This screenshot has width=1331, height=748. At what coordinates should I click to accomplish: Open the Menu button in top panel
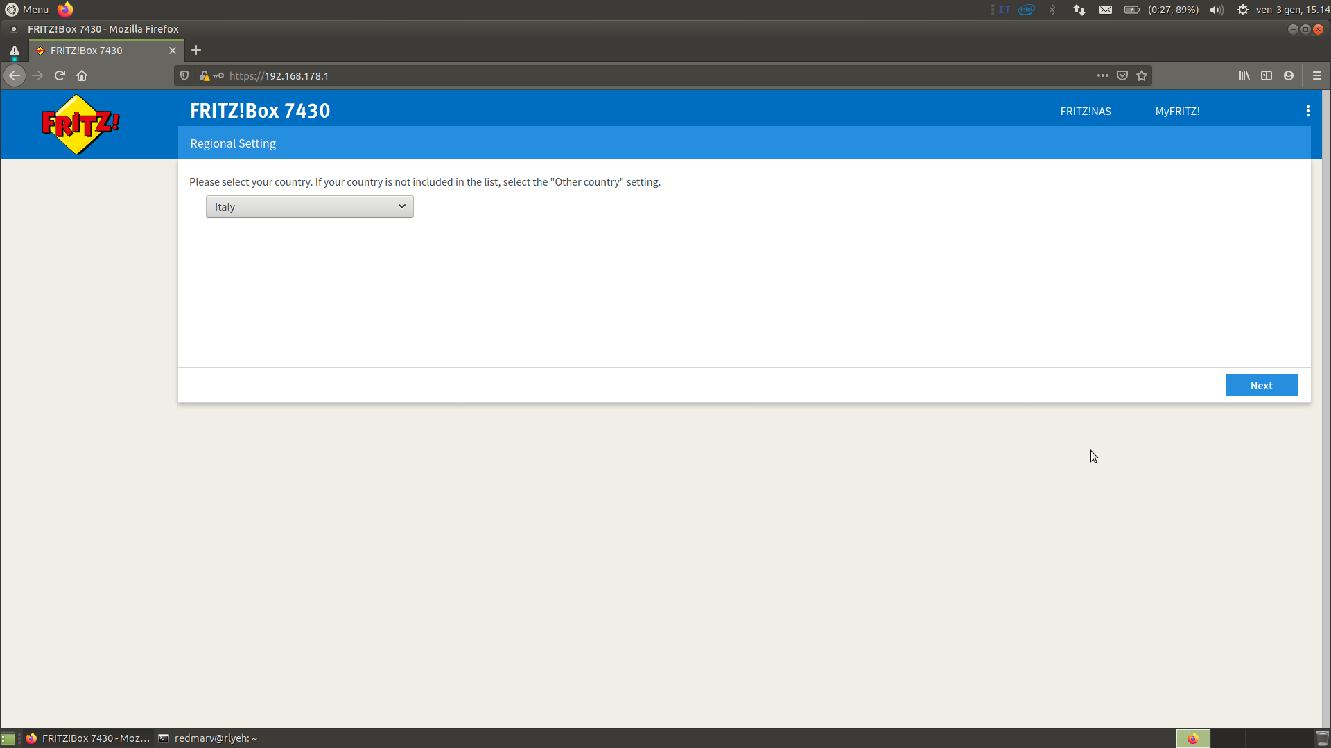click(27, 10)
